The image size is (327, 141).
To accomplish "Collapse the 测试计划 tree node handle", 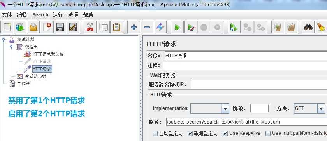I will coord(4,39).
